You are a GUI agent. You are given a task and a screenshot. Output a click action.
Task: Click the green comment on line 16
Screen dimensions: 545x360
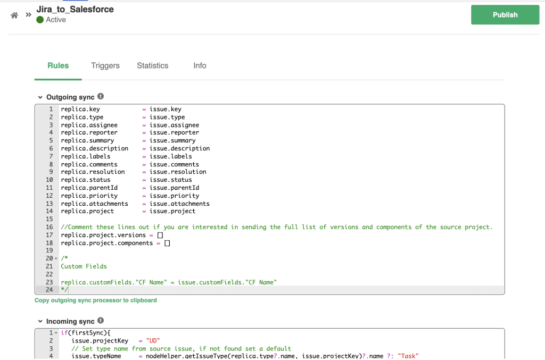[277, 227]
